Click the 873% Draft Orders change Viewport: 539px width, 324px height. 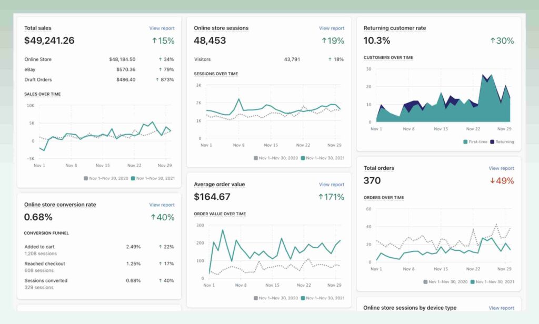pyautogui.click(x=165, y=80)
